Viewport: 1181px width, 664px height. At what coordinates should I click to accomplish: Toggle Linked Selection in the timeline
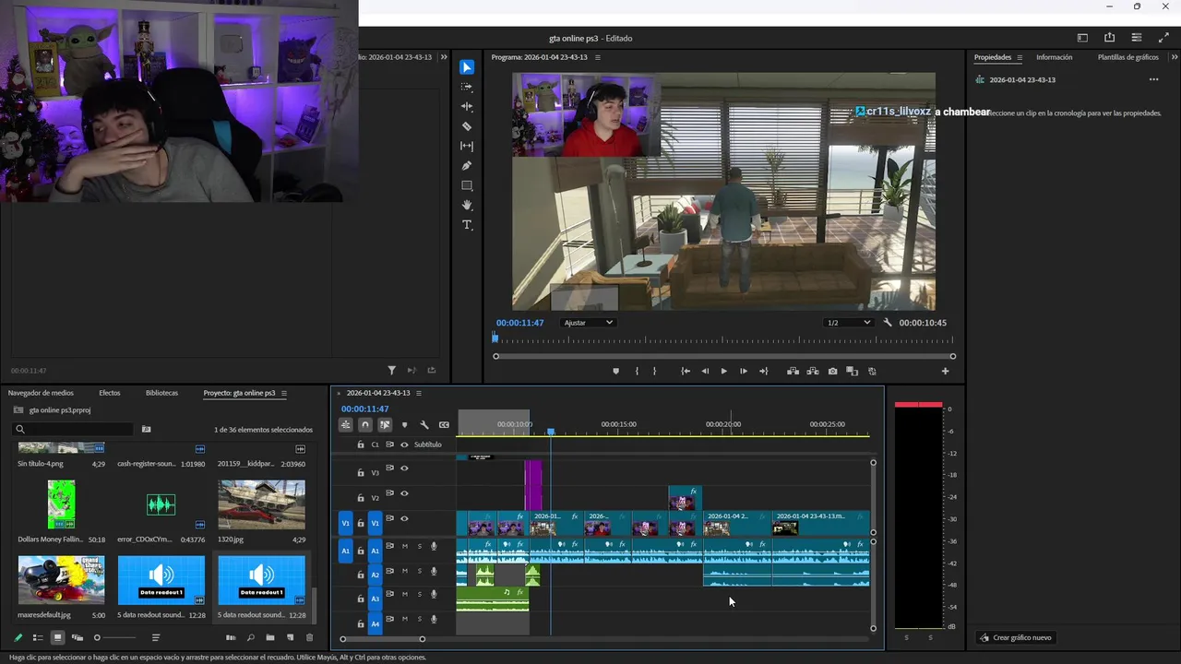(385, 425)
